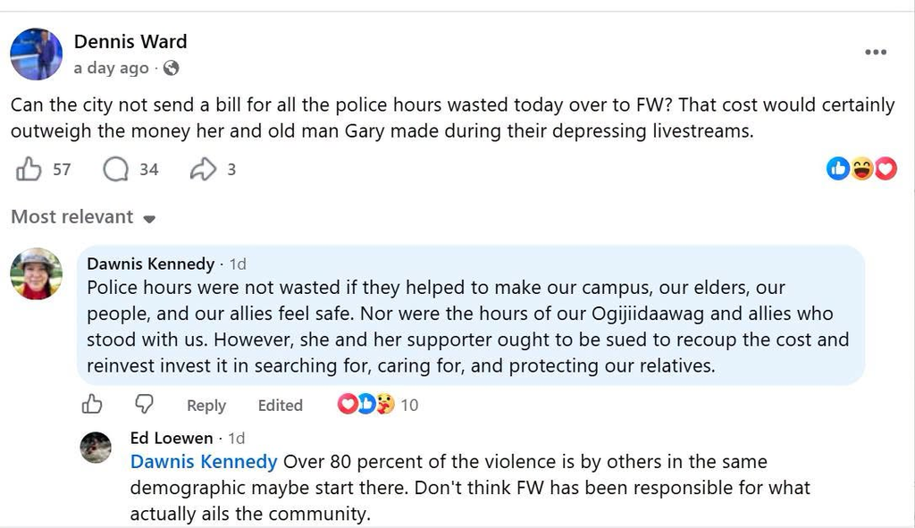Like Dennis Ward's post with thumbs-up icon
Viewport: 915px width, 528px height.
pos(29,170)
